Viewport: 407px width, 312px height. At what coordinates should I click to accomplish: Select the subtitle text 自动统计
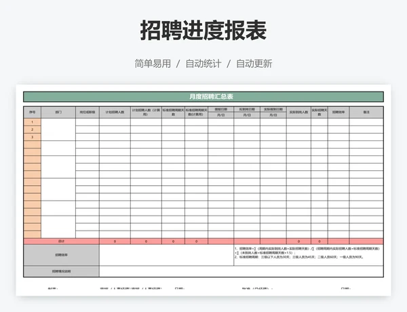coord(203,64)
